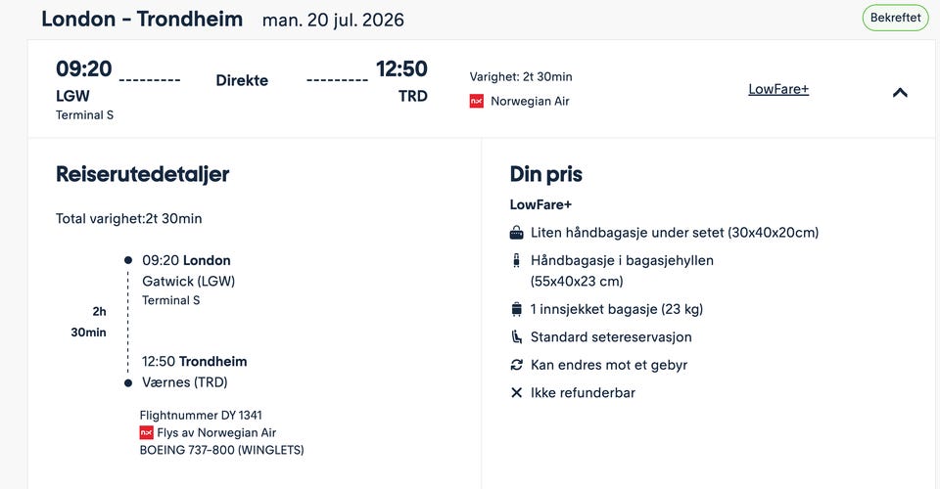Collapse flight details with the chevron arrow
Viewport: 940px width, 489px height.
click(900, 92)
